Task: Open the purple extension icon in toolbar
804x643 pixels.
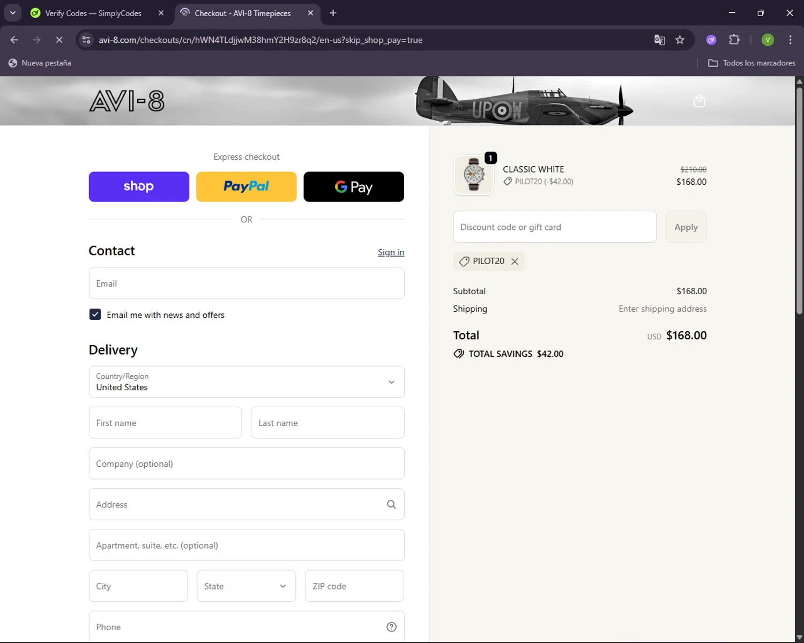Action: tap(711, 40)
